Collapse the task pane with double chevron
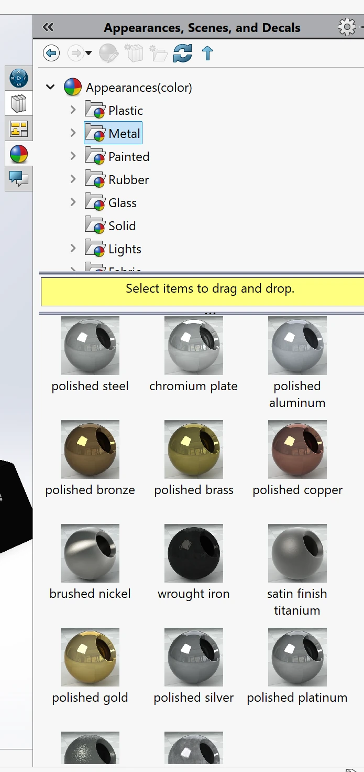The width and height of the screenshot is (364, 772). [x=48, y=27]
